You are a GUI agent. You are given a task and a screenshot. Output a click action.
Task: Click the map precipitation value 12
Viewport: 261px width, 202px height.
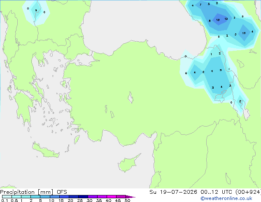[x=226, y=19]
